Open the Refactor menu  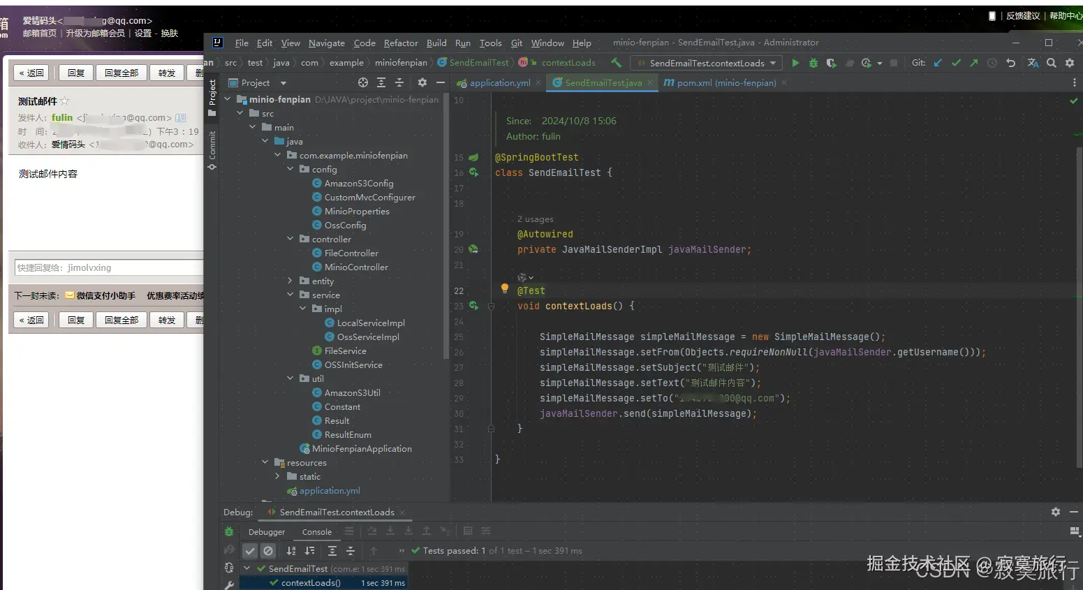pos(401,43)
